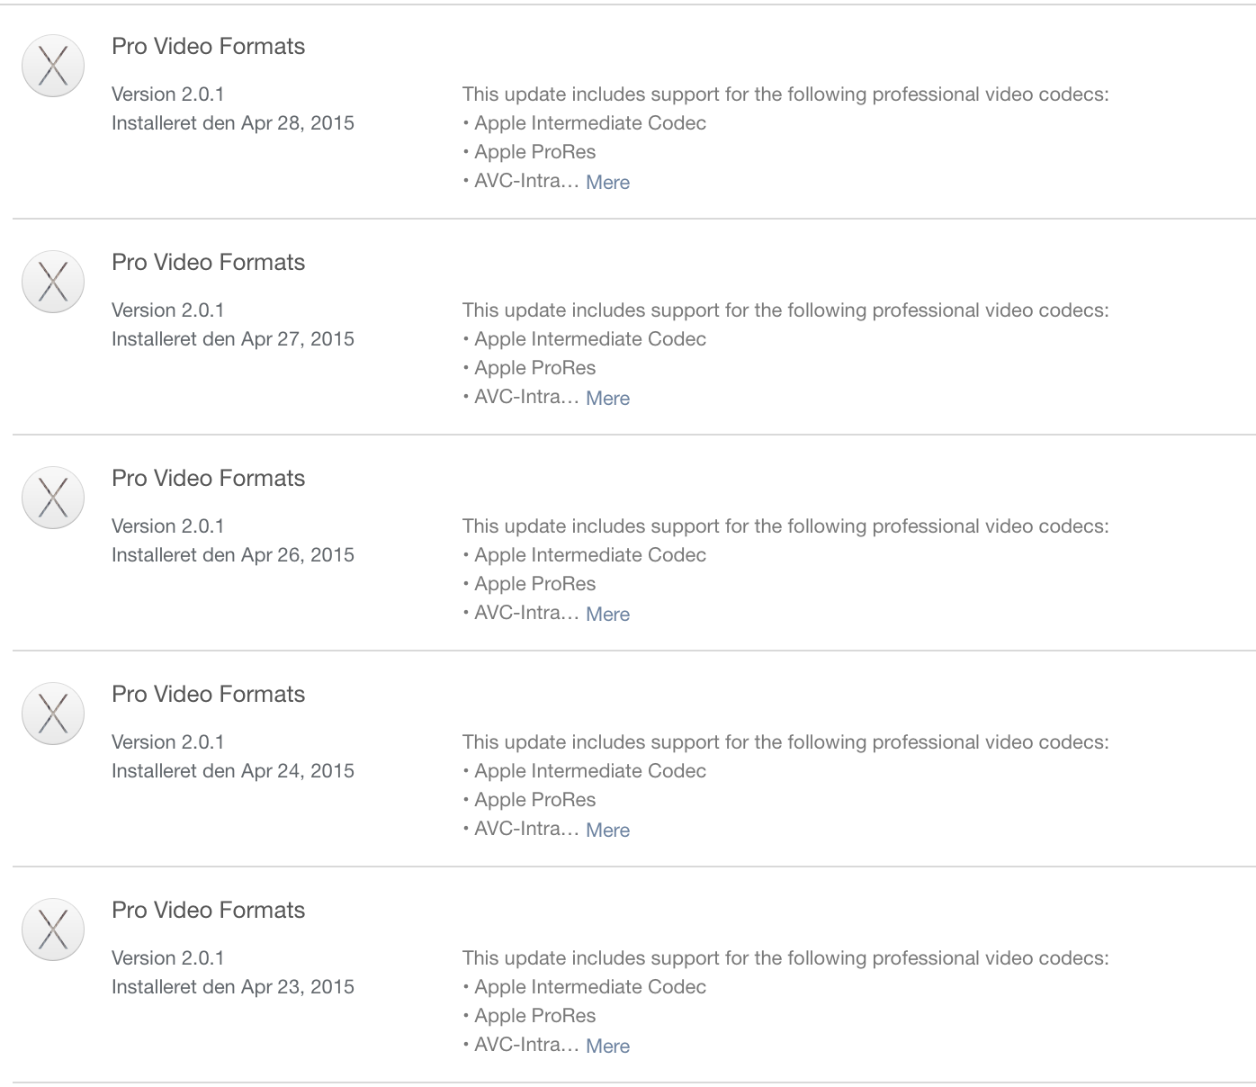The image size is (1256, 1087).
Task: Select Pro Video Formats title installed Apr 28
Action: (208, 47)
